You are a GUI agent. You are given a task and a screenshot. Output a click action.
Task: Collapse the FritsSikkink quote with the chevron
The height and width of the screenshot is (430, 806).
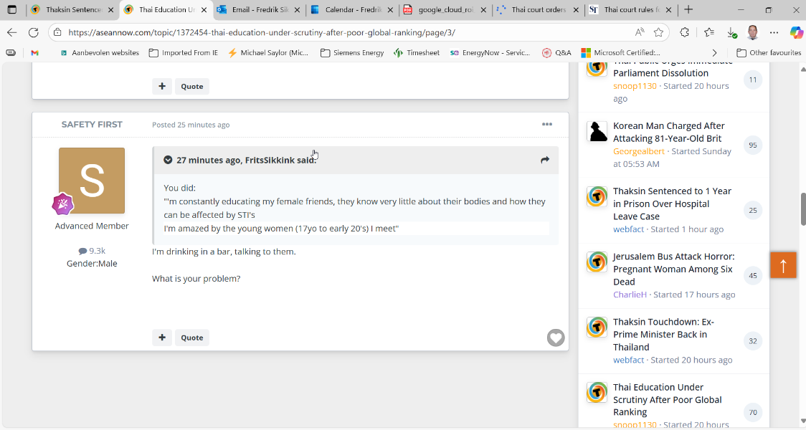[168, 160]
